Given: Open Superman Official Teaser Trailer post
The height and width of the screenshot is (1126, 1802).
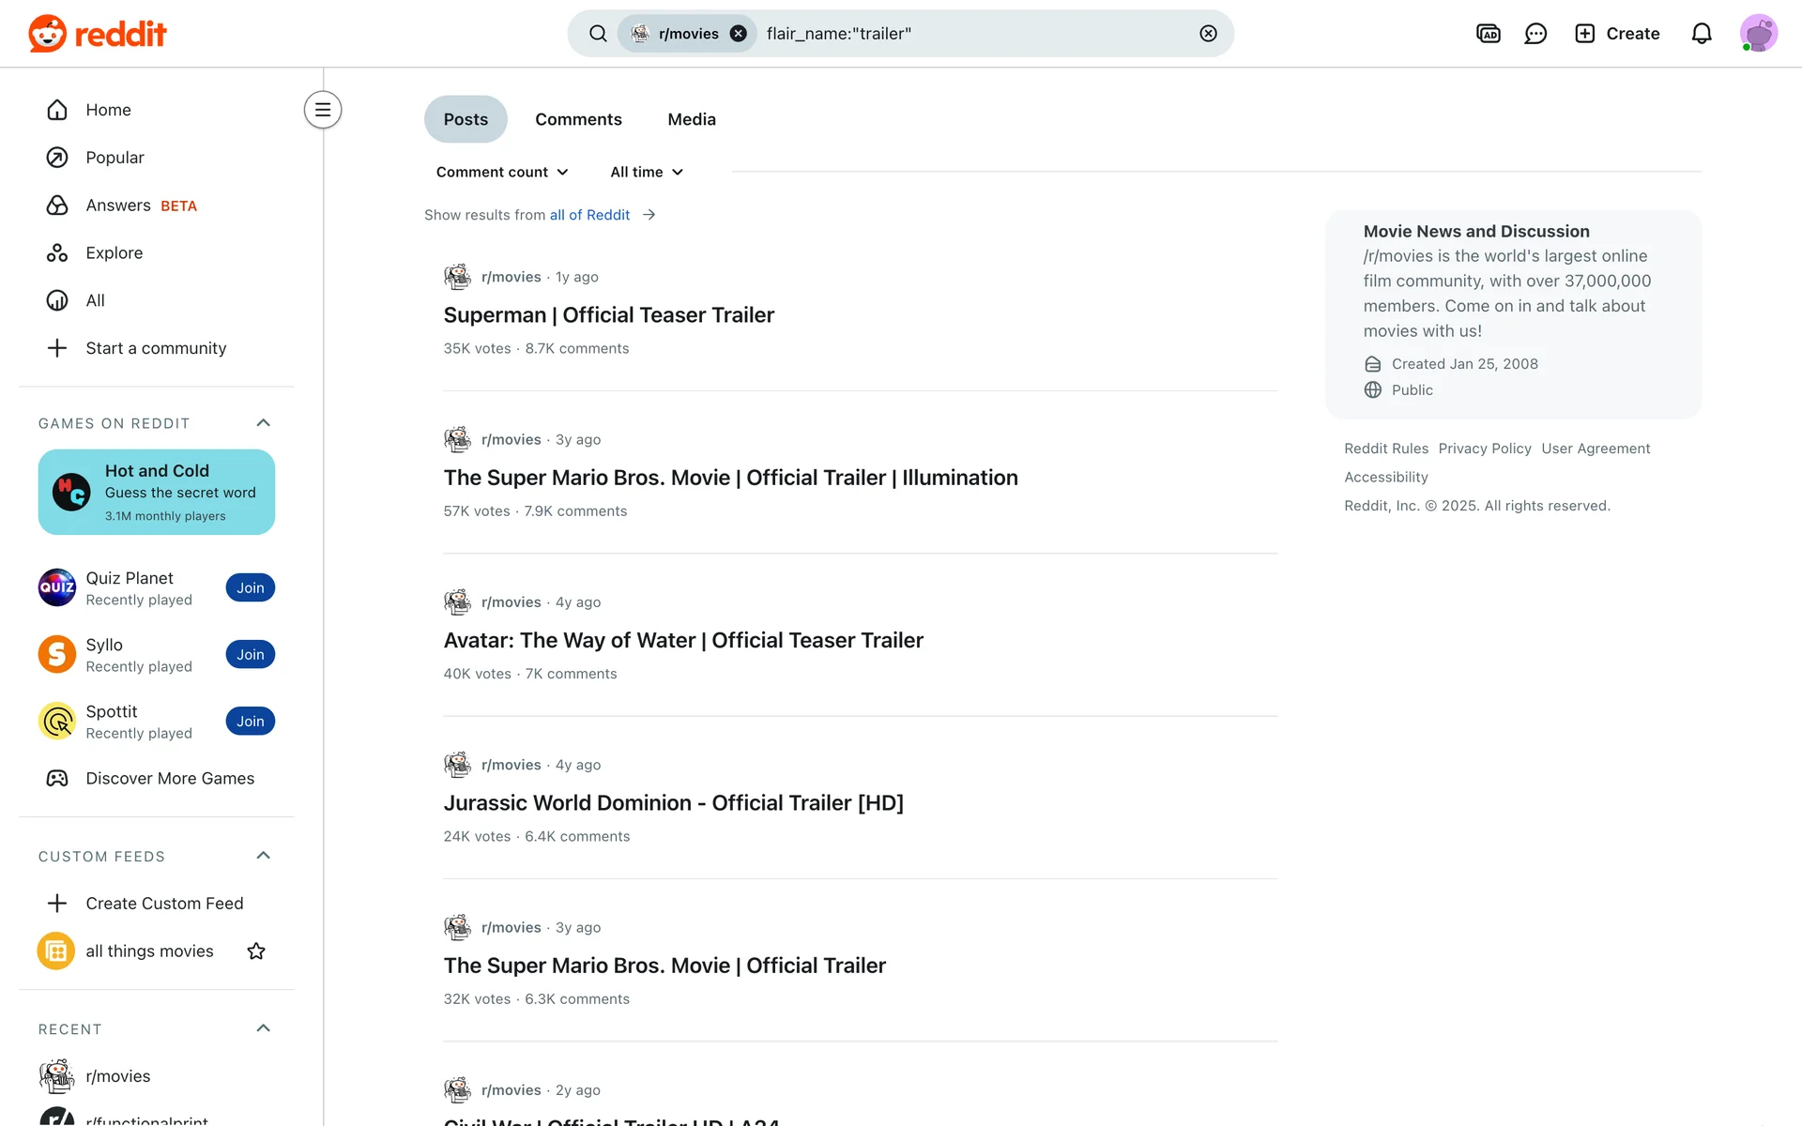Looking at the screenshot, I should [x=608, y=315].
